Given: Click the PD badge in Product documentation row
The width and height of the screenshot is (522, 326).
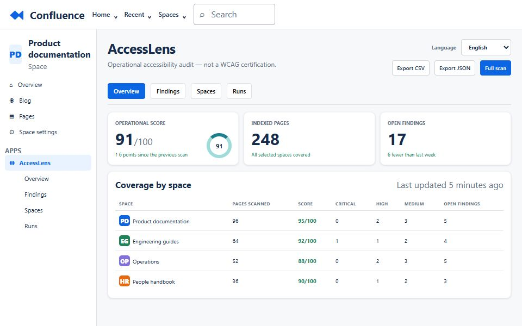Looking at the screenshot, I should (x=125, y=221).
